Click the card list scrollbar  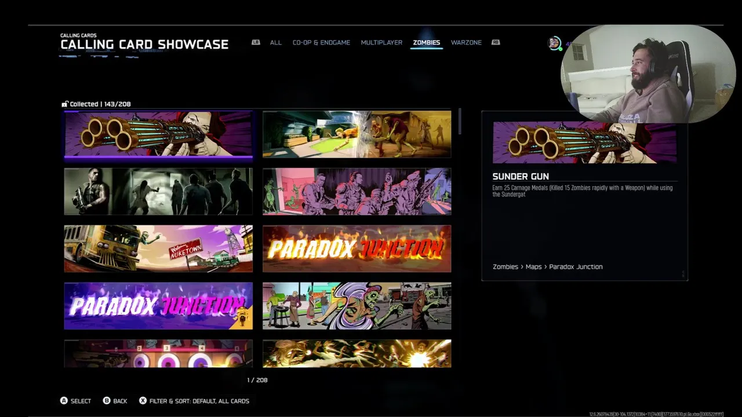tap(460, 121)
